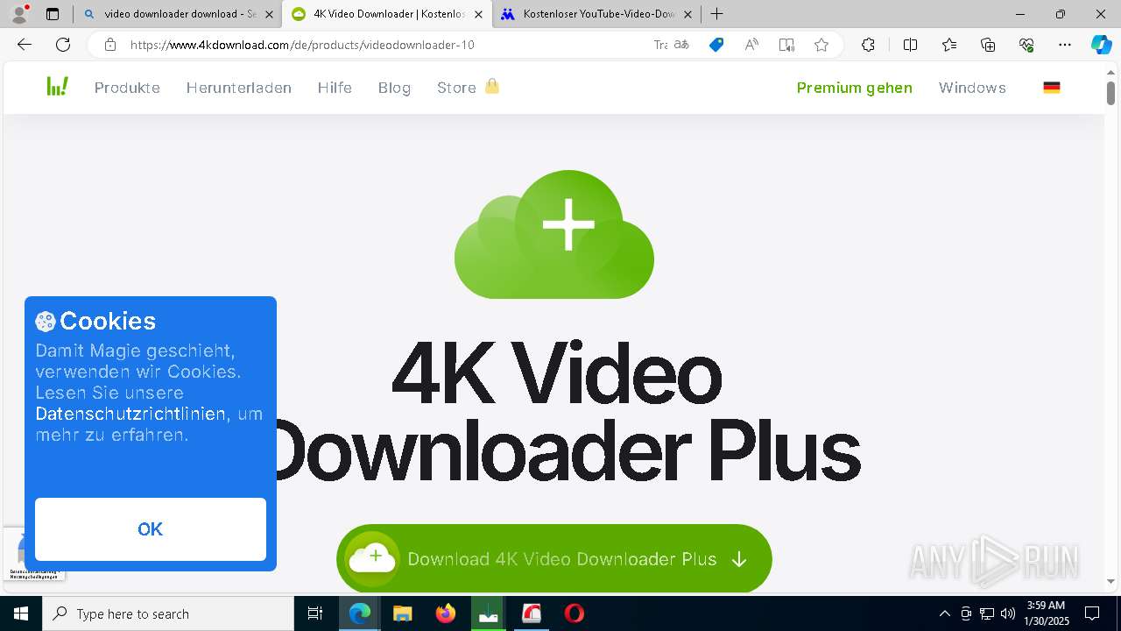The width and height of the screenshot is (1121, 631).
Task: Open the Windows platform selector
Action: point(972,88)
